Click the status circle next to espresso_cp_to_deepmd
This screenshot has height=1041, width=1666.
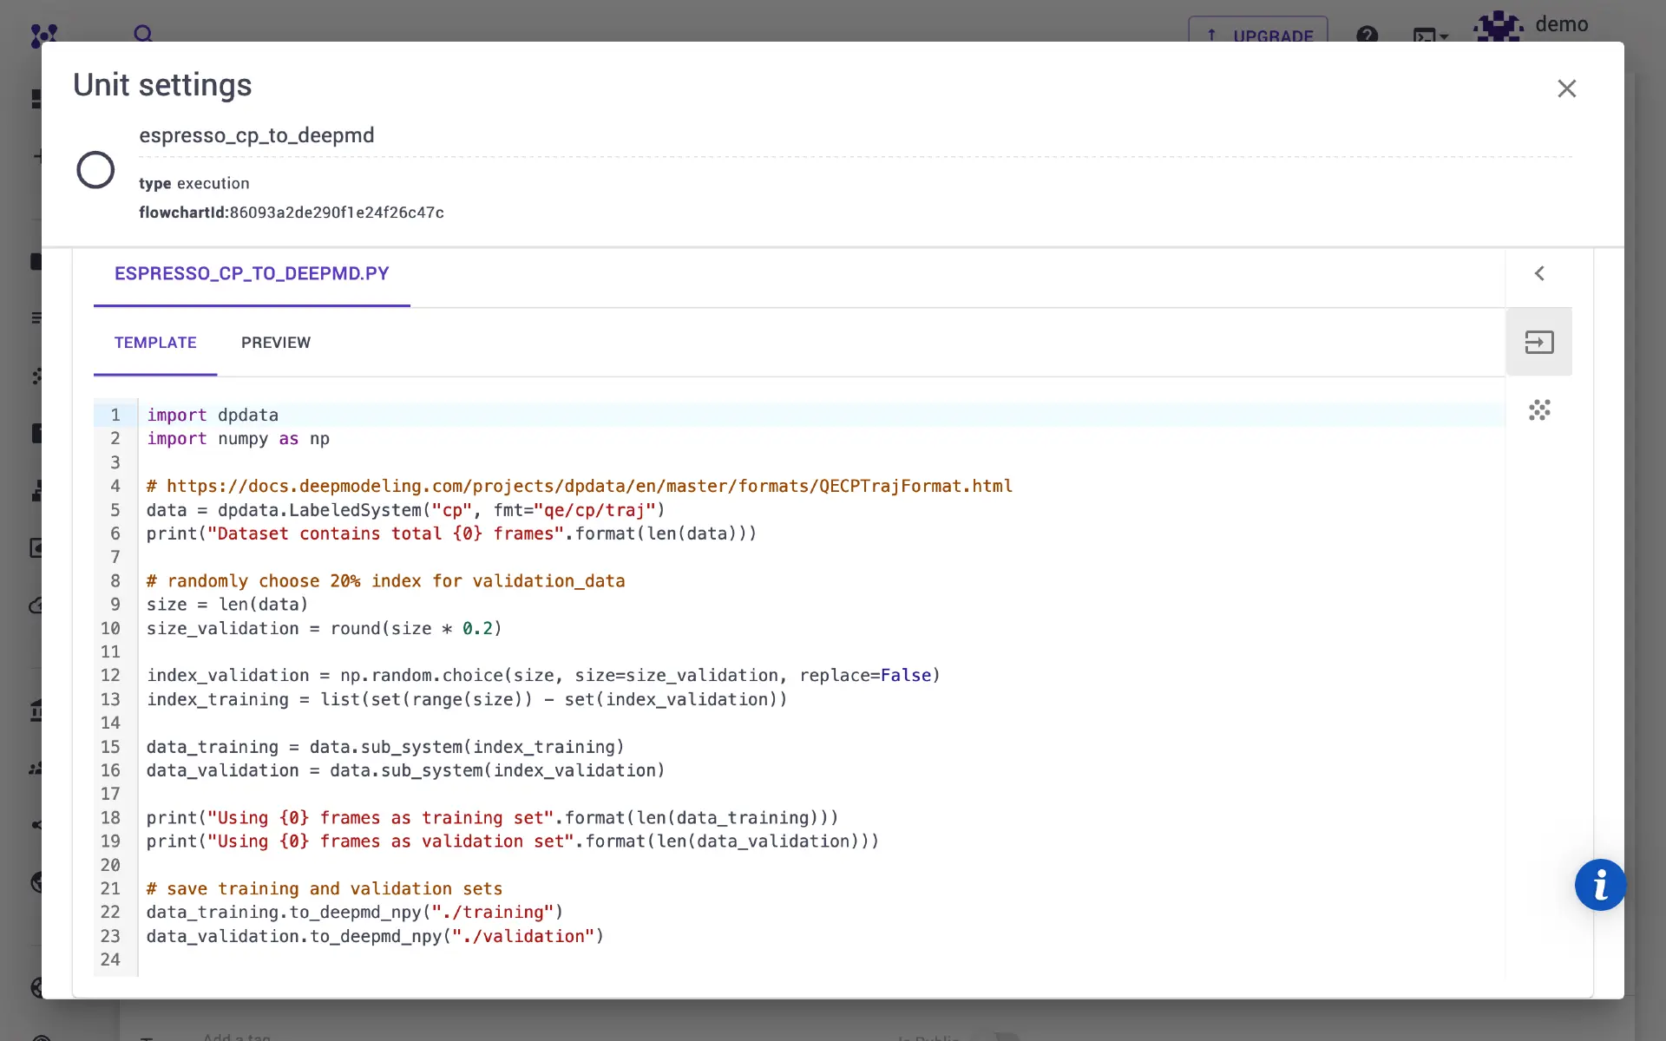click(95, 169)
